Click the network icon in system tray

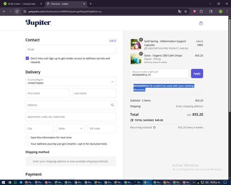point(202,182)
